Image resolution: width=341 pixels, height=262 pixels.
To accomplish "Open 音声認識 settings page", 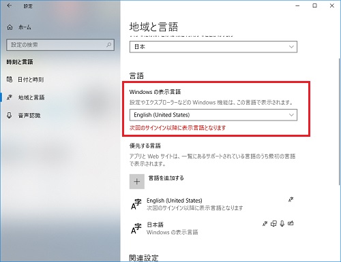I will (29, 116).
